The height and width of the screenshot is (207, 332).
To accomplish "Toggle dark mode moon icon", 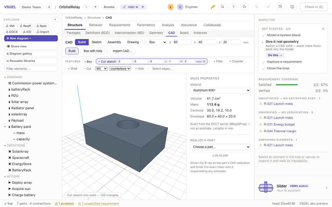I will [245, 7].
